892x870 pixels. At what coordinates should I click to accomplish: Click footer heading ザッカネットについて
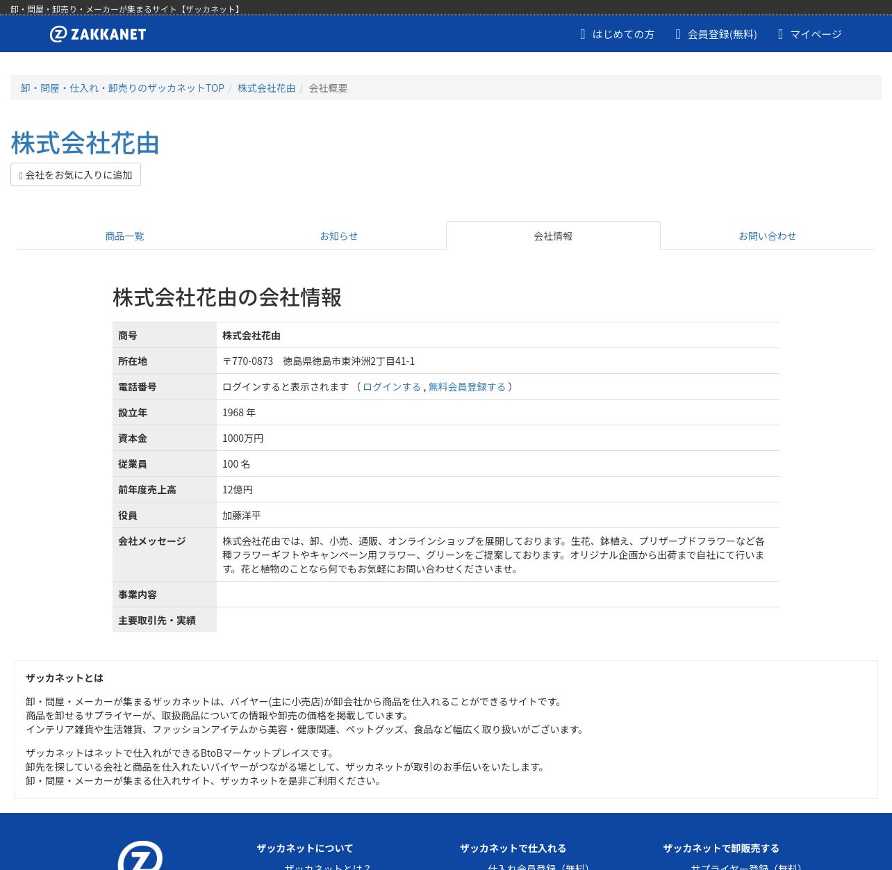coord(305,848)
